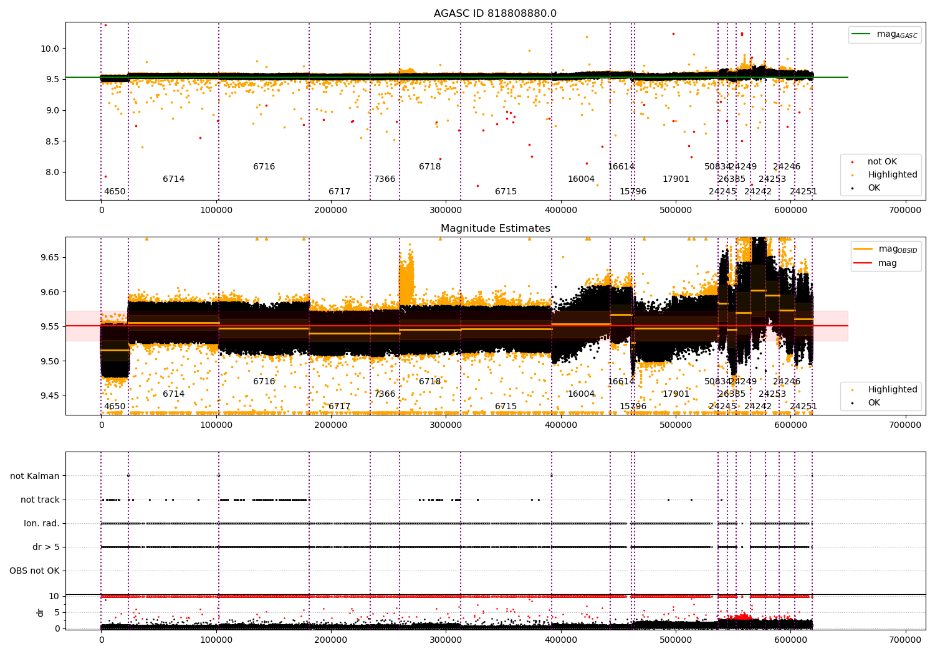The width and height of the screenshot is (935, 654).
Task: Click the 'dr > 5' row label
Action: coord(46,547)
